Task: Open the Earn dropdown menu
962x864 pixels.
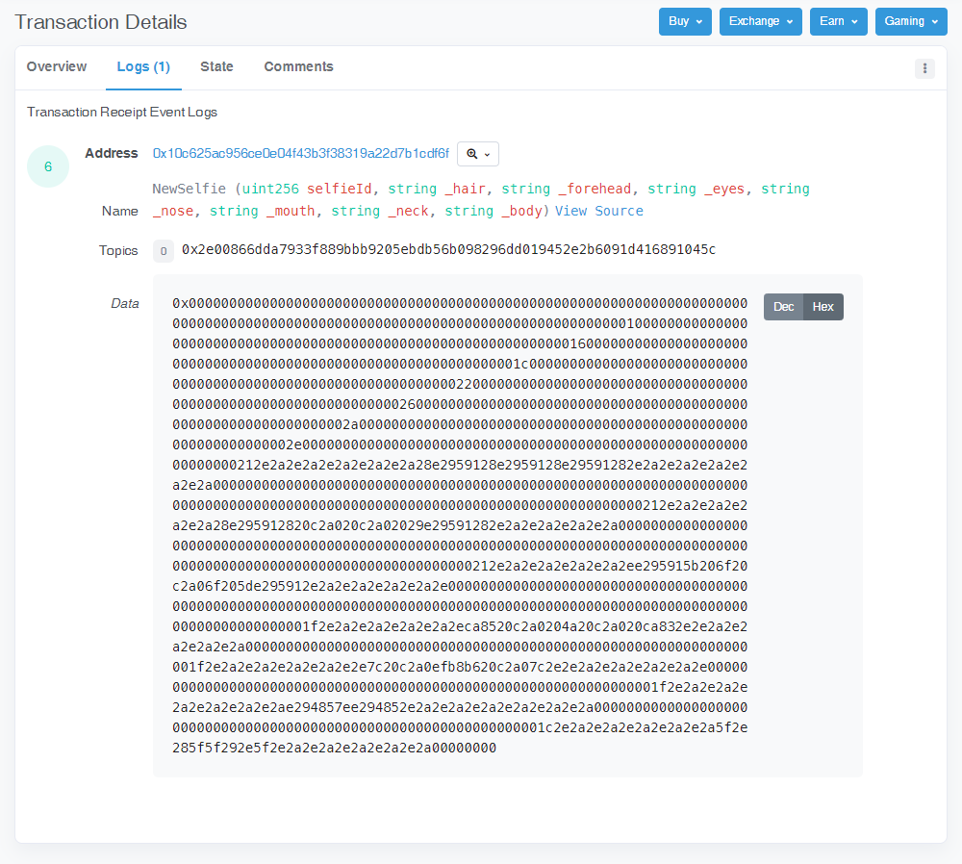Action: click(x=838, y=21)
